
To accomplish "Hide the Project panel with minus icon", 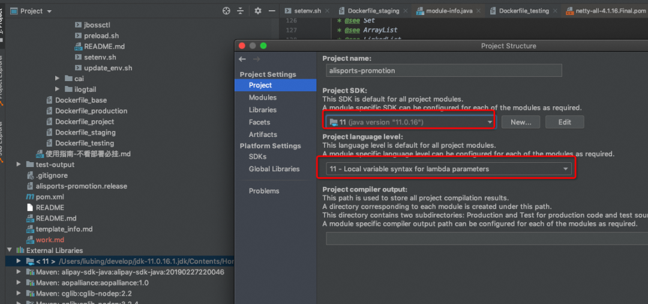I will 272,11.
